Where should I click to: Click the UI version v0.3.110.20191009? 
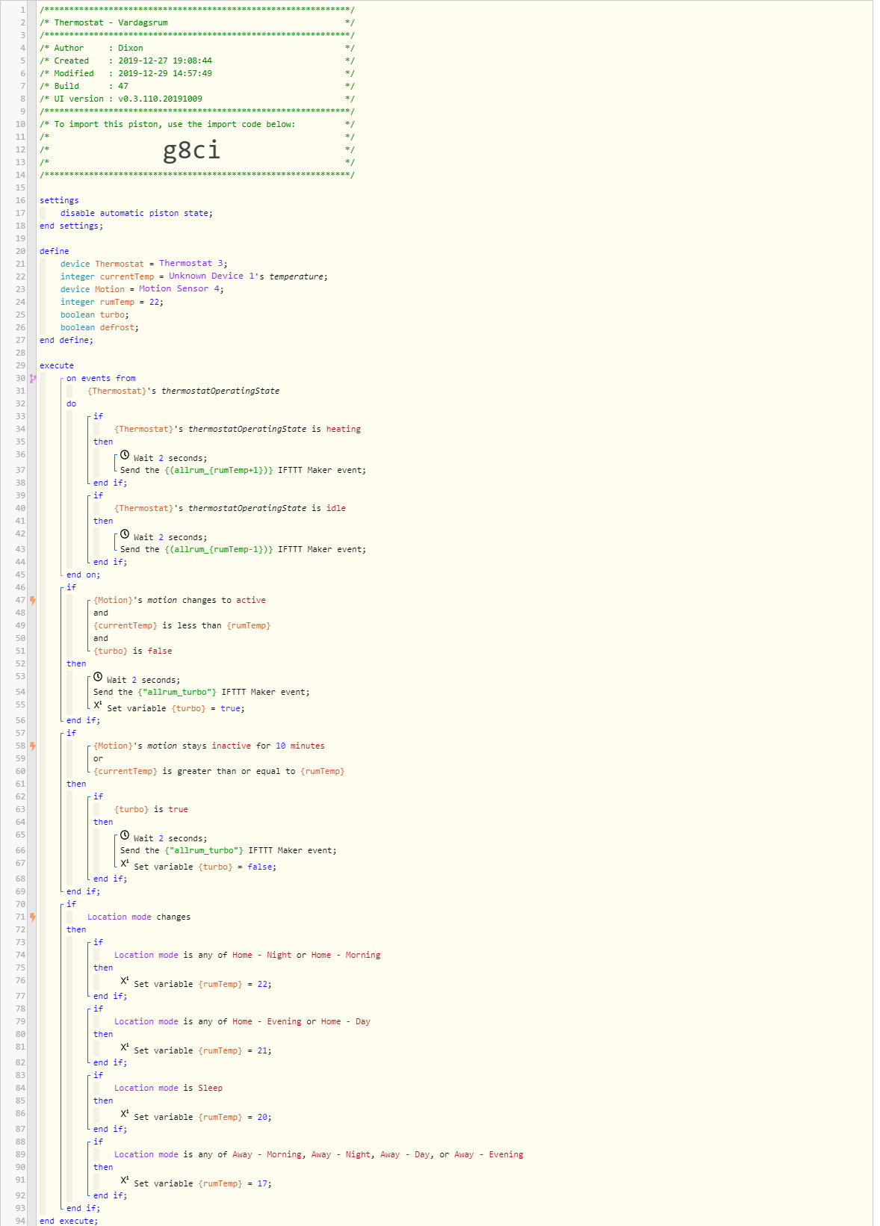click(x=160, y=99)
